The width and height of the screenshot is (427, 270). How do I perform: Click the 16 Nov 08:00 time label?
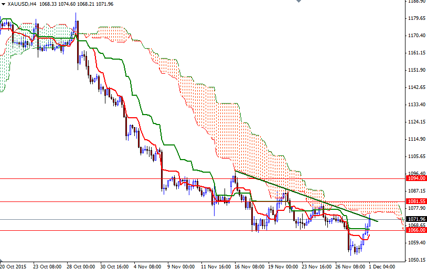pyautogui.click(x=249, y=267)
